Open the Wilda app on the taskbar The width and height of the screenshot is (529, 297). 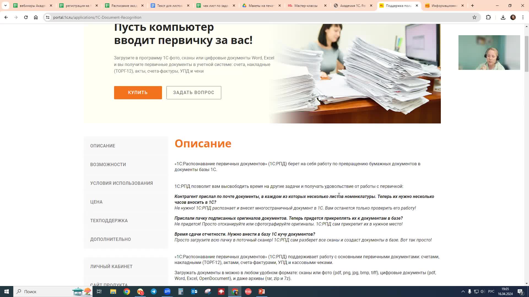pyautogui.click(x=248, y=291)
